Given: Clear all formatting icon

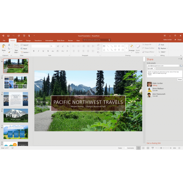Looking at the screenshot, I should coord(67,46).
